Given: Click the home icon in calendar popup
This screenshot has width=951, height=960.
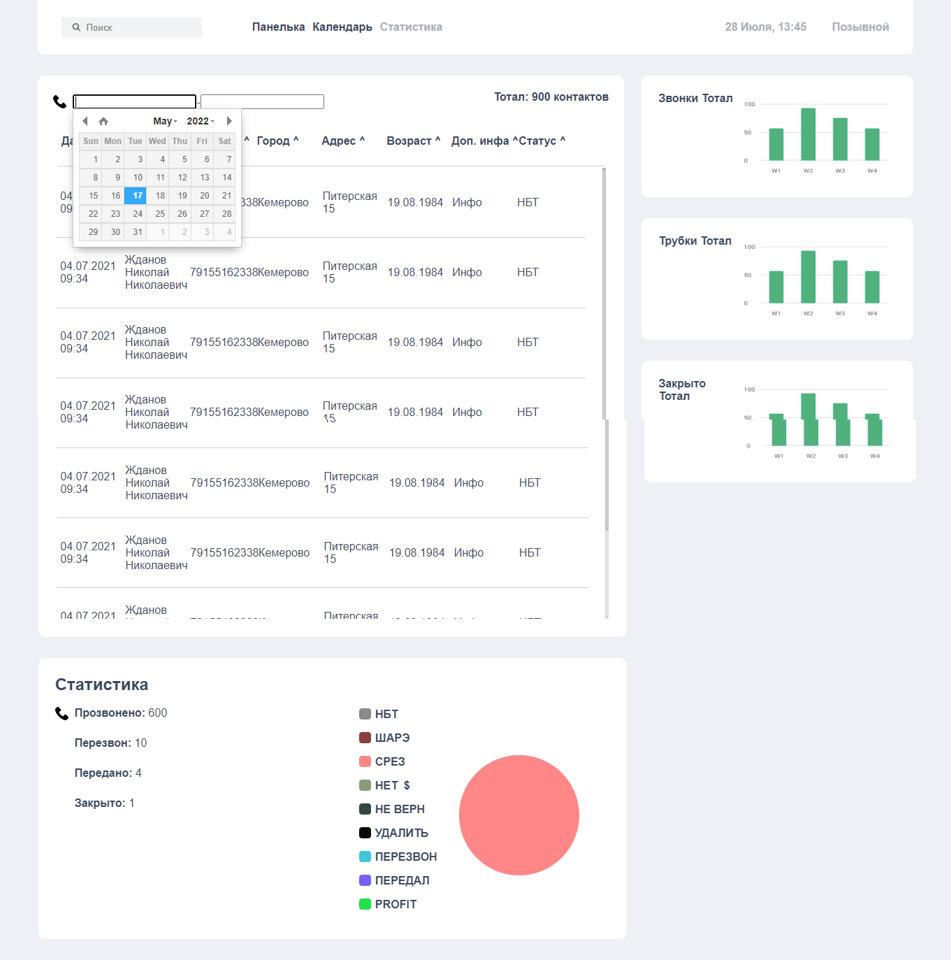Looking at the screenshot, I should point(103,121).
